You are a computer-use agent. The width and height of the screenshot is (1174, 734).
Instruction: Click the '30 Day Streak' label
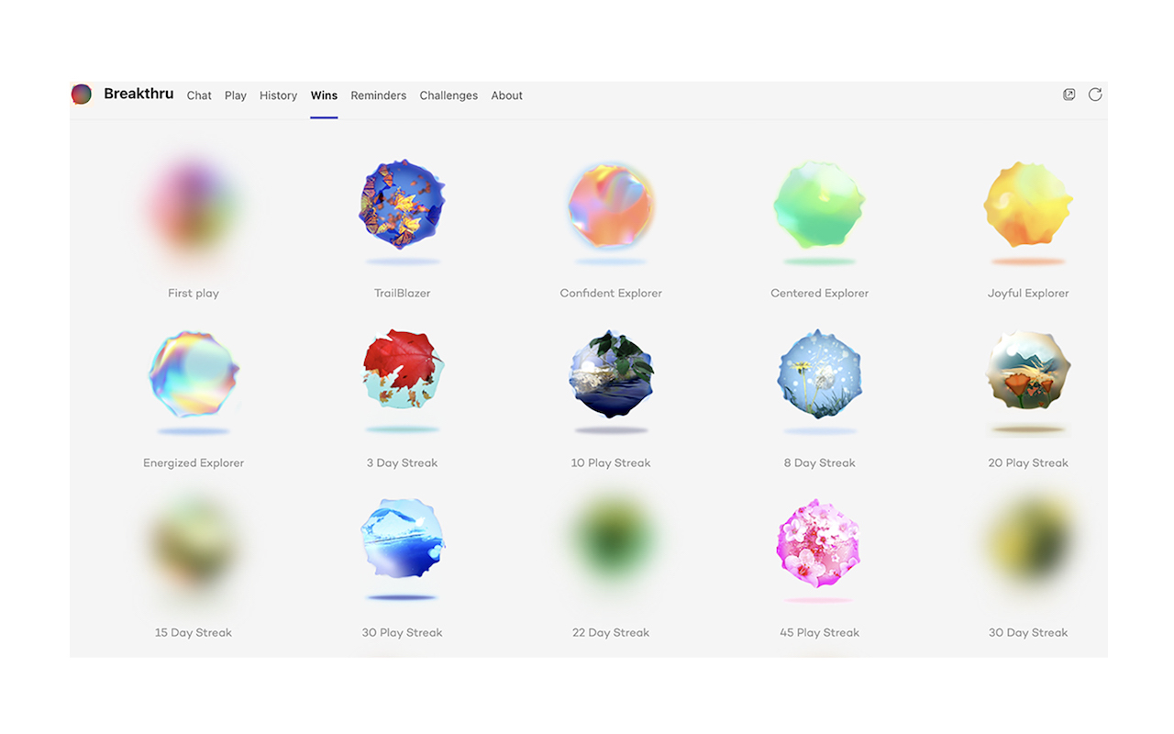1028,633
